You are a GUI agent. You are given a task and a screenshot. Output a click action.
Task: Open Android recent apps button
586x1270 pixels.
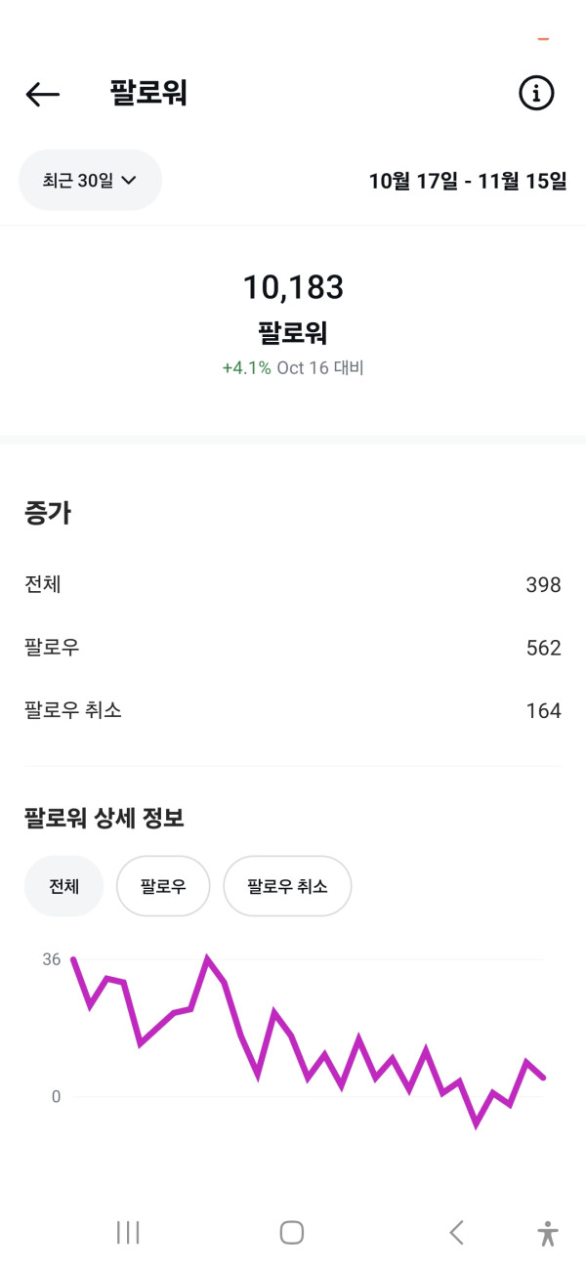click(128, 1232)
